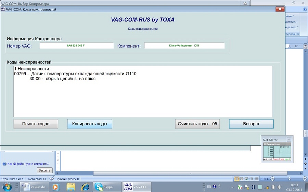Click Word's Заменить command
Image resolution: width=308 pixels, height=192 pixels.
click(x=291, y=22)
